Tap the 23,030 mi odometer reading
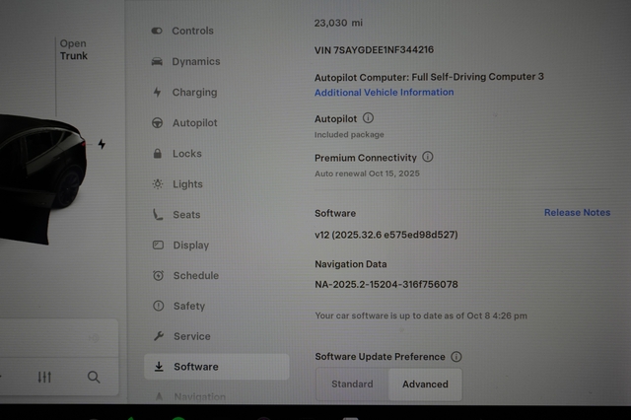This screenshot has width=631, height=420. [338, 23]
